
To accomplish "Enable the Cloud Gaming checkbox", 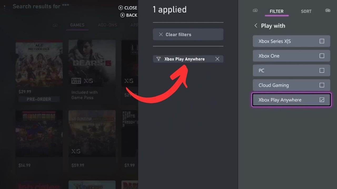I will pos(322,85).
